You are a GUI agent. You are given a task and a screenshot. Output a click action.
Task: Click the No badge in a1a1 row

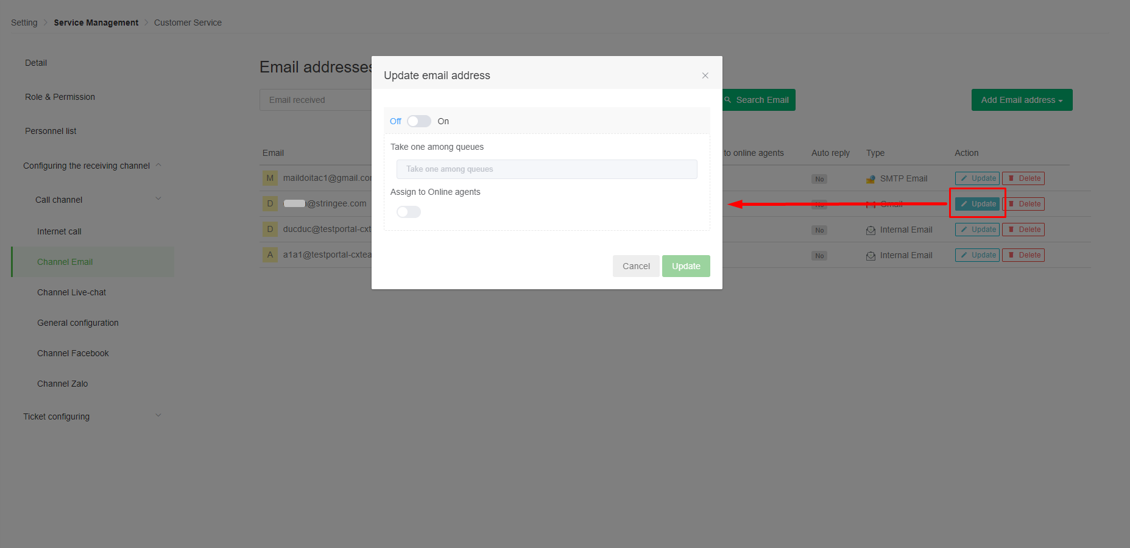click(x=819, y=256)
